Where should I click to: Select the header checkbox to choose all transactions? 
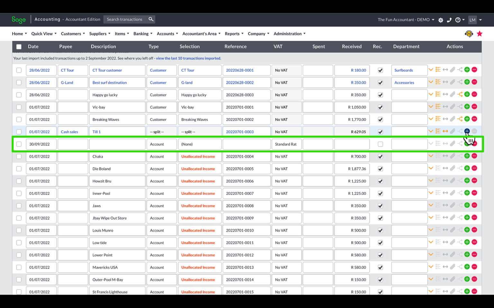click(x=19, y=46)
